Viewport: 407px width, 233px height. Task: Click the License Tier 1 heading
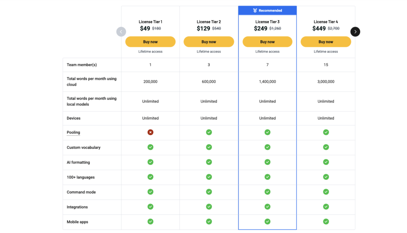coord(150,22)
